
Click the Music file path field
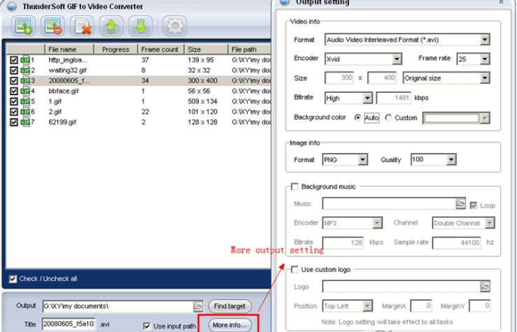[389, 203]
